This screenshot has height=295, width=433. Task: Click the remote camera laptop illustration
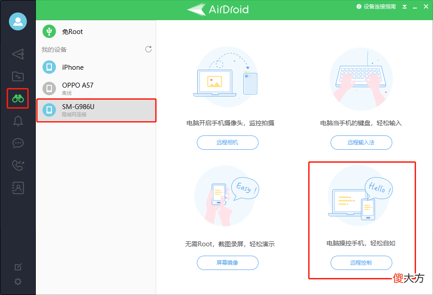[x=226, y=77]
